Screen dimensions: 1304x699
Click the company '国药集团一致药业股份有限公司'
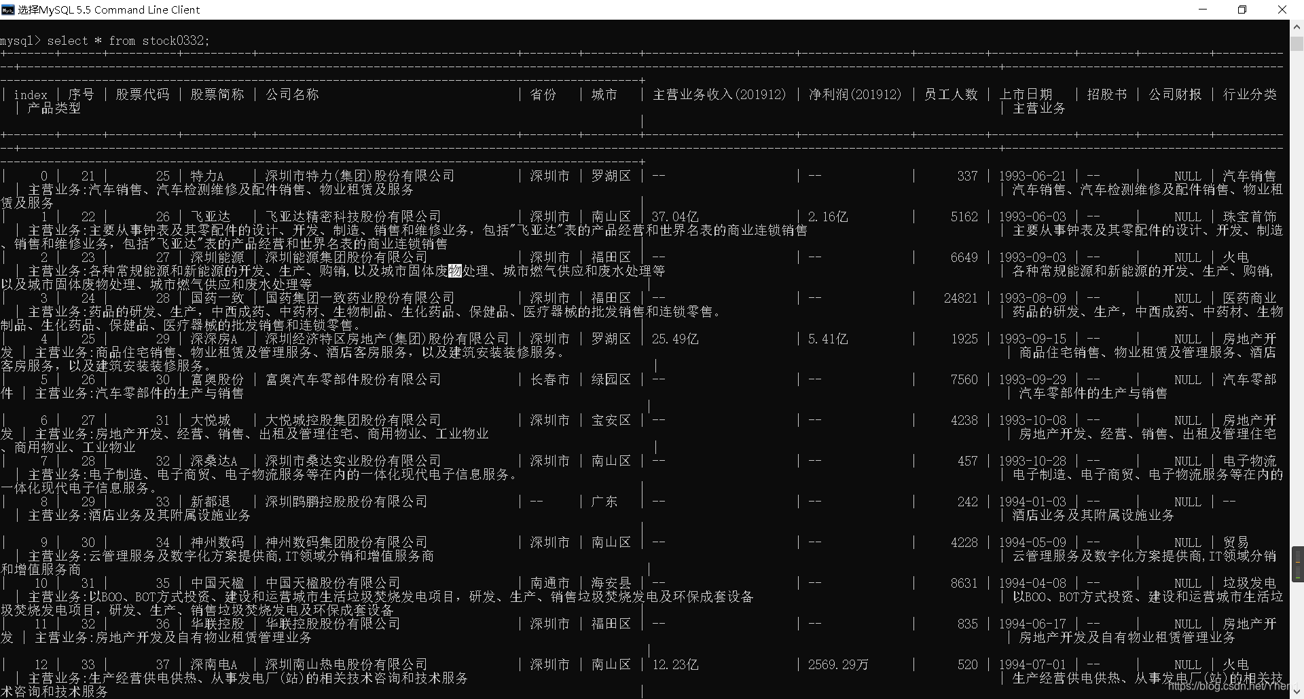(359, 298)
